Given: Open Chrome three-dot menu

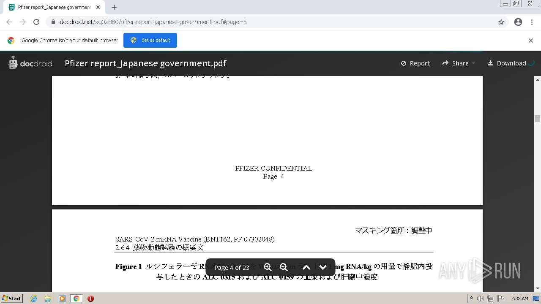Looking at the screenshot, I should 532,22.
